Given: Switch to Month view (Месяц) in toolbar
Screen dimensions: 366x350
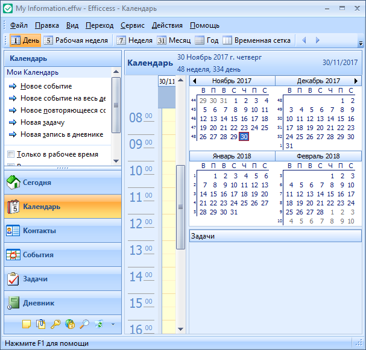Looking at the screenshot, I should (173, 40).
